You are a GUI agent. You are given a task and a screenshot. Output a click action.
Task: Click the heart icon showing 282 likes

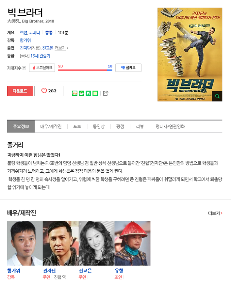coord(49,91)
